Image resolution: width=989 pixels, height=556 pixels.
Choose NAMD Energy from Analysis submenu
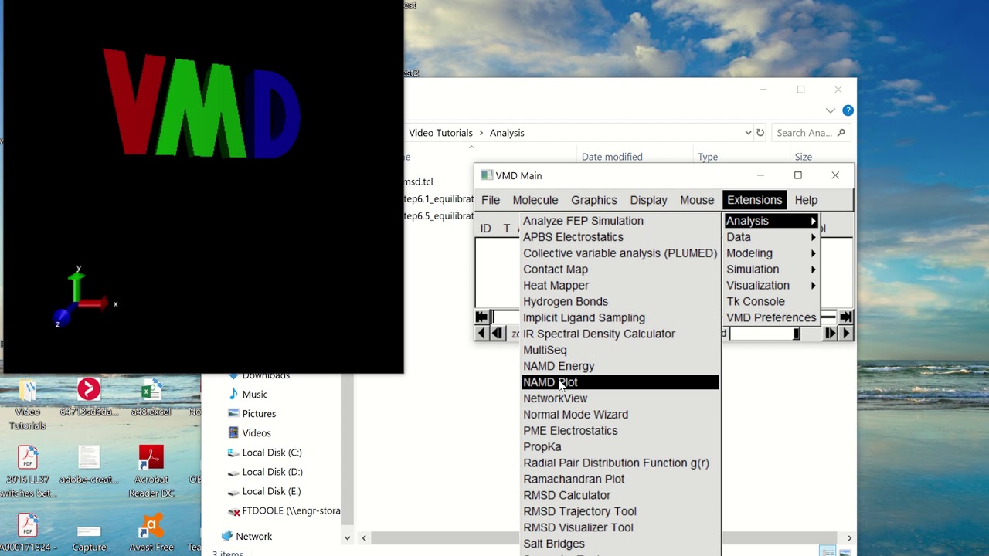pyautogui.click(x=620, y=366)
